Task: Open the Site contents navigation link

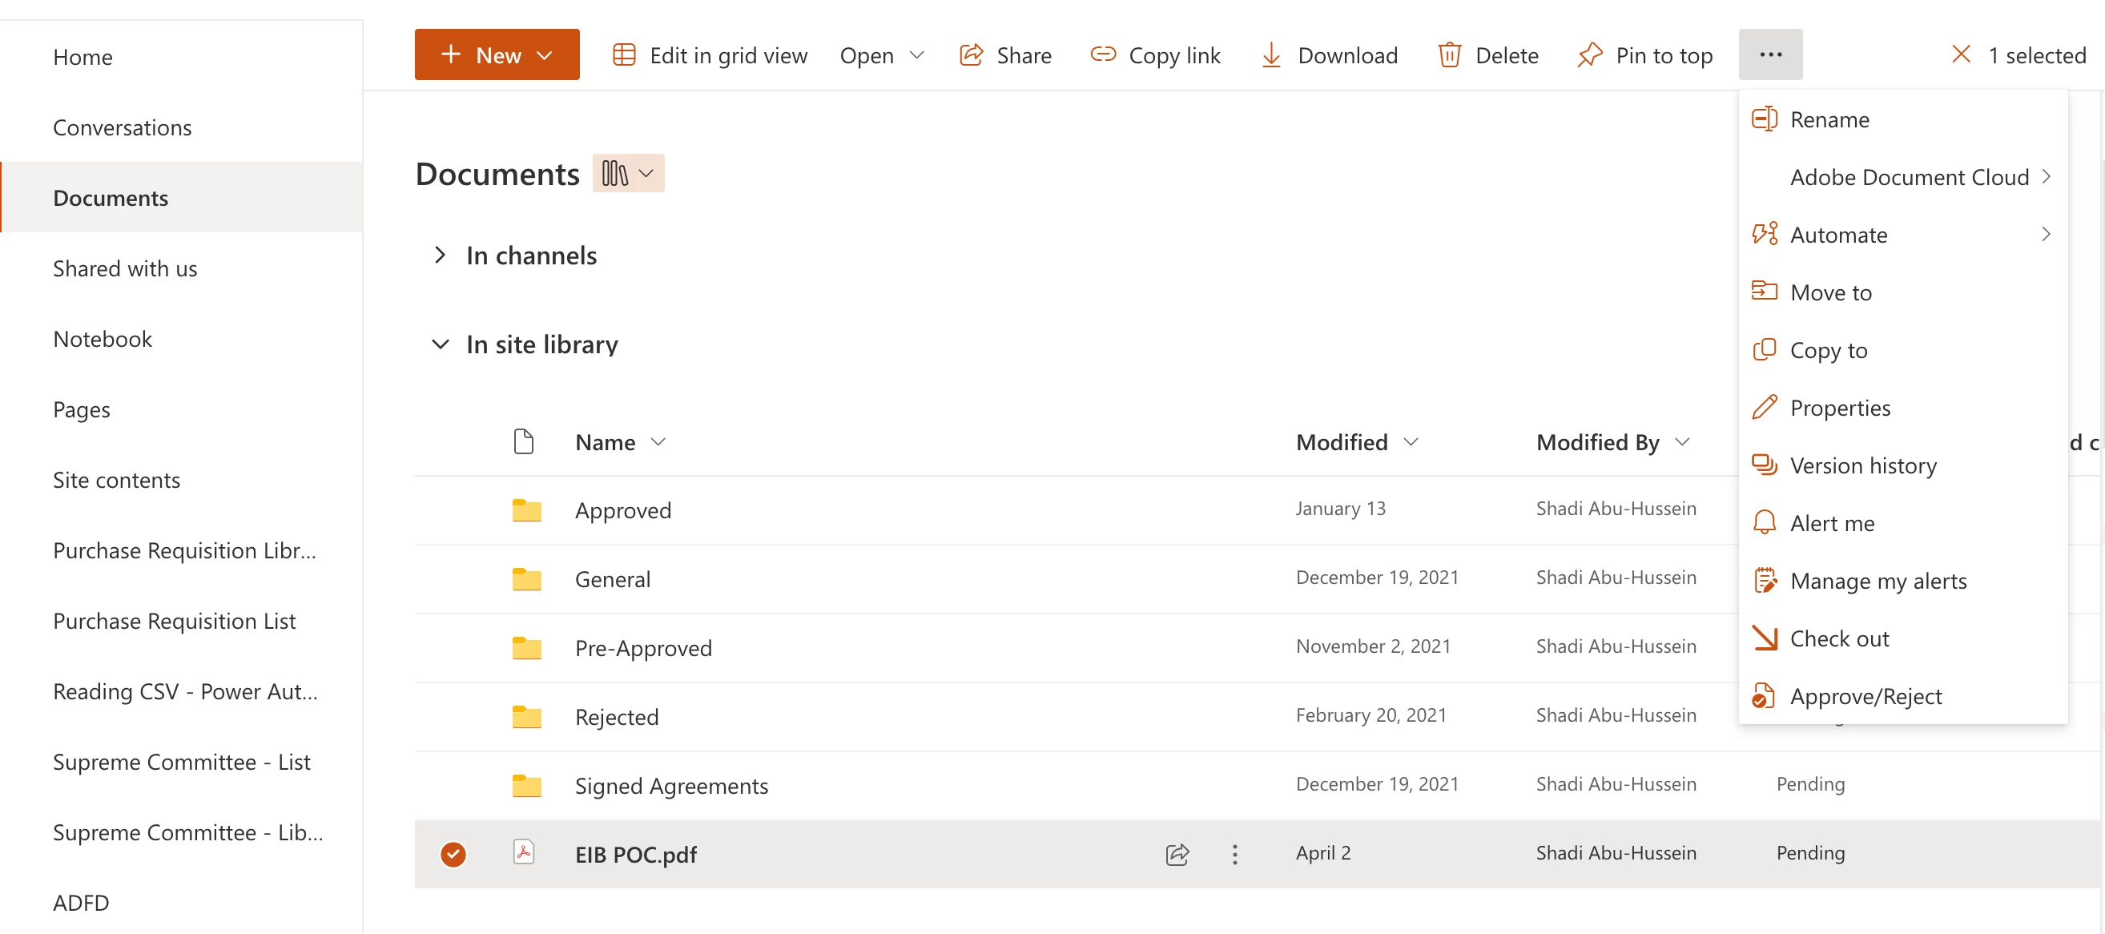Action: (116, 480)
